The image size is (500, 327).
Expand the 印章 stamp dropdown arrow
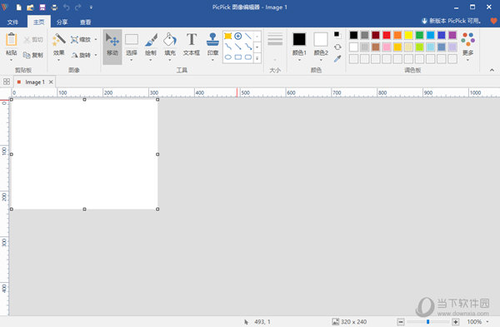[212, 60]
